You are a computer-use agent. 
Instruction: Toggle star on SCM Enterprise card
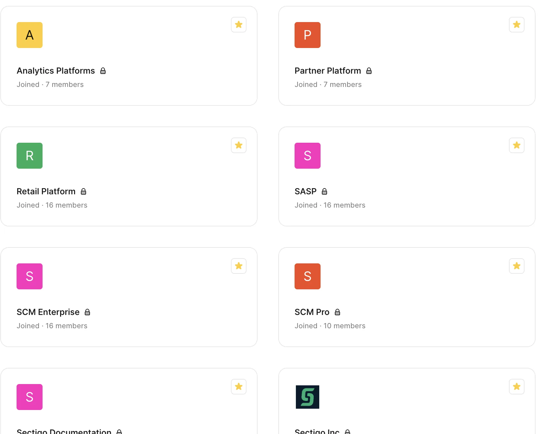[239, 266]
